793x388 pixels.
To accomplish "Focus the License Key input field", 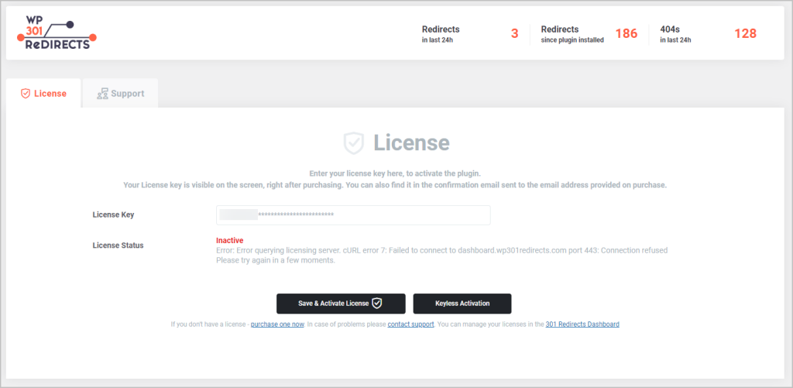I will (x=353, y=215).
